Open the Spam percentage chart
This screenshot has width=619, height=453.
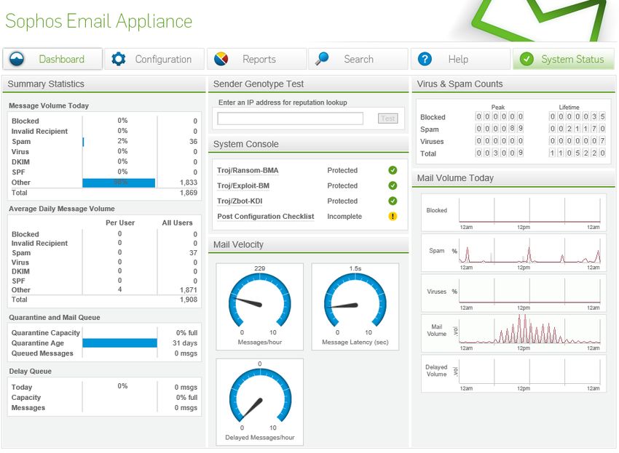click(513, 253)
